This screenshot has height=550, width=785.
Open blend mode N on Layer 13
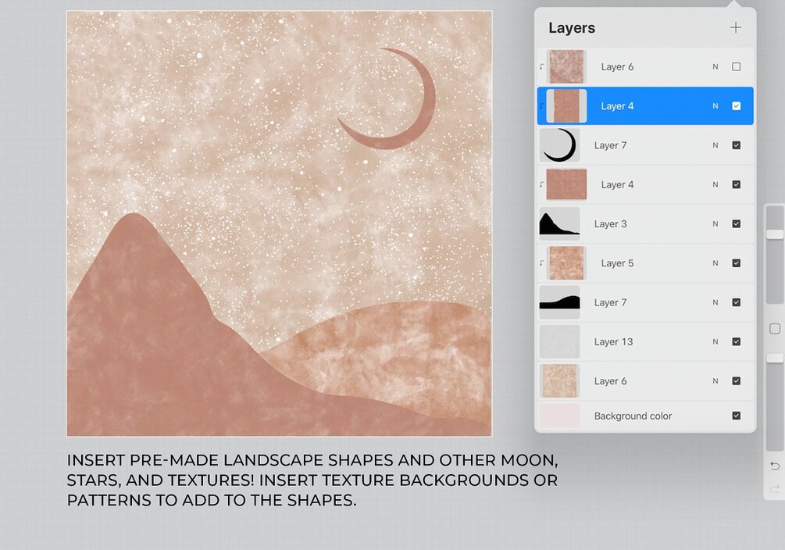point(715,341)
